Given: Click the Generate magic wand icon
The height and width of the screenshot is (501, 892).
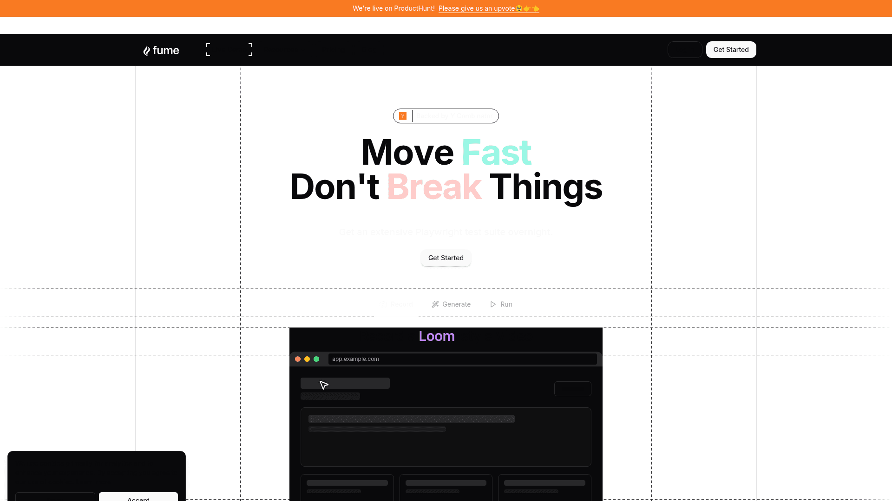Looking at the screenshot, I should pos(435,304).
